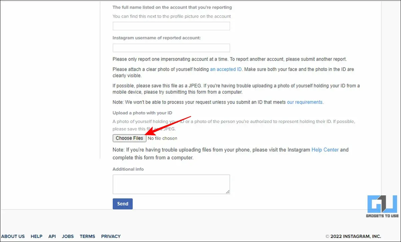Open the 'an accepted ID' link
This screenshot has width=401, height=242.
tap(226, 69)
